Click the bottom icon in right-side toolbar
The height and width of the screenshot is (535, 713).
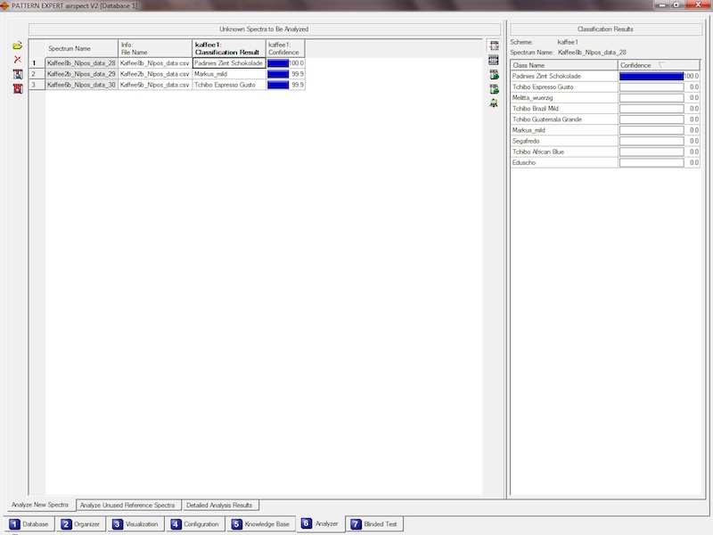point(494,103)
